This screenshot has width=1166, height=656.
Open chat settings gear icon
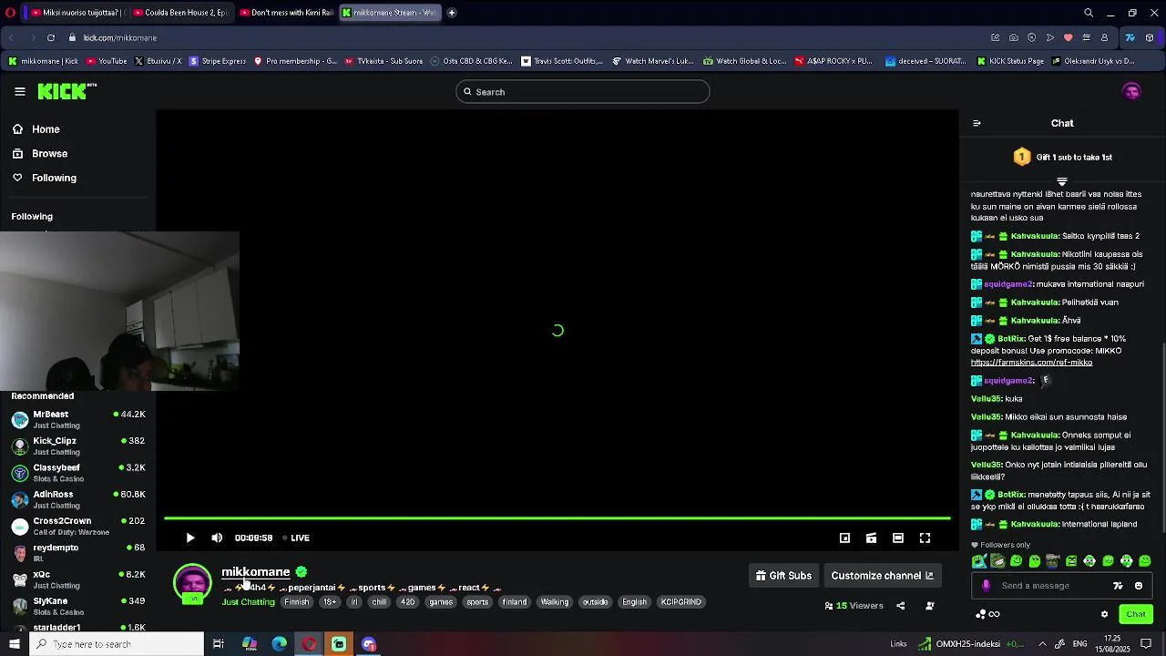[1104, 614]
